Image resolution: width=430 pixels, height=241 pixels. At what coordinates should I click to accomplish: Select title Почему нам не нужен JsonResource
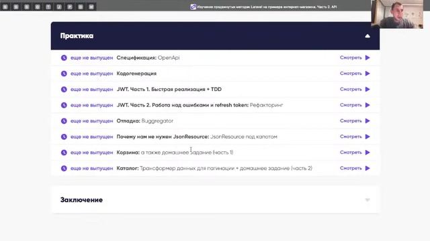pyautogui.click(x=197, y=137)
